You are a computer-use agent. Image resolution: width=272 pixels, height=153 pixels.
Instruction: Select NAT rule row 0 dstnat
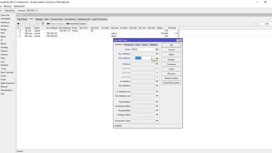[x=98, y=31]
